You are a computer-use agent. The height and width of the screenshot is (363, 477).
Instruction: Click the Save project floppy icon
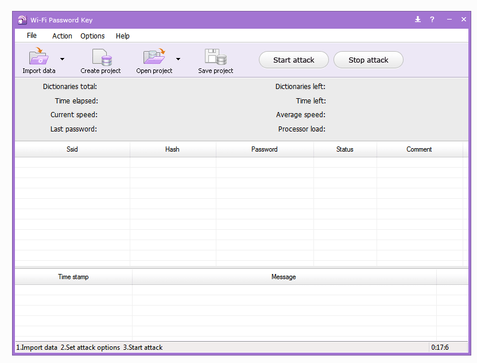point(215,57)
